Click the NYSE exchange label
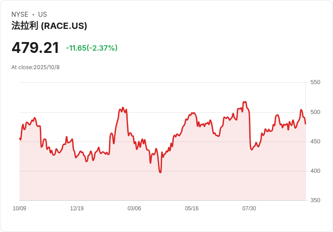Image resolution: width=333 pixels, height=232 pixels. 20,14
